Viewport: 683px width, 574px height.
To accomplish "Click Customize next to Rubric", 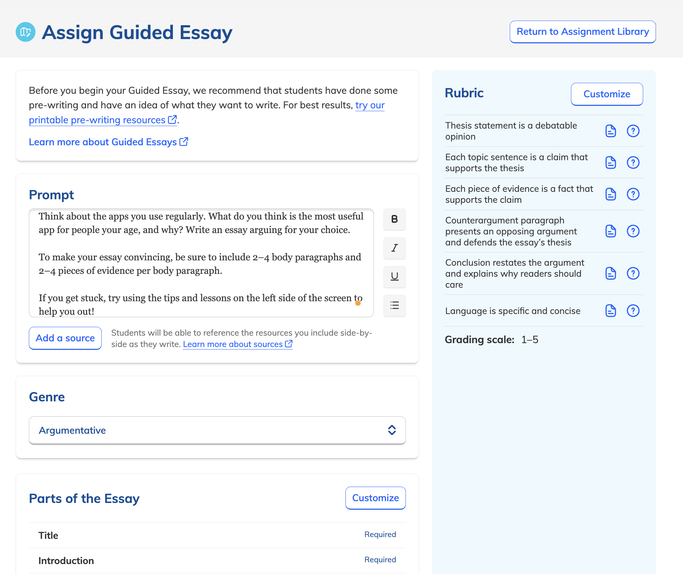I will click(x=607, y=94).
